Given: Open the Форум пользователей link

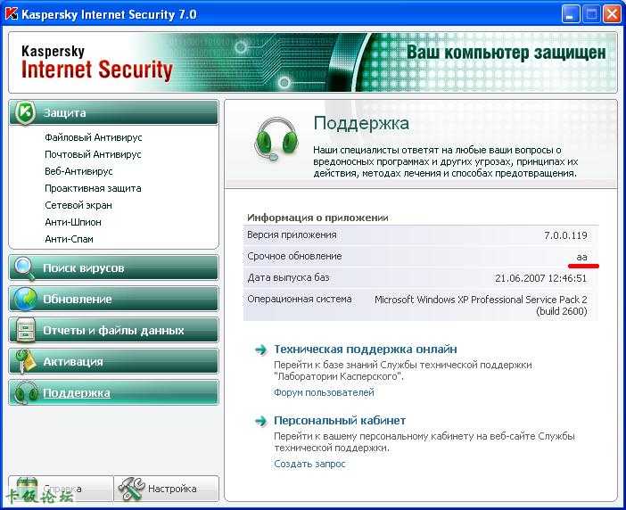Looking at the screenshot, I should [324, 392].
